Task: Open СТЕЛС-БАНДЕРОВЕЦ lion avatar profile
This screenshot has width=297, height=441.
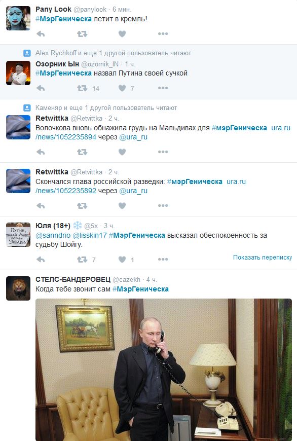Action: point(18,288)
